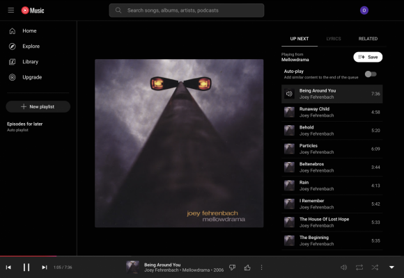Click player bar album thumbnail
Screen dimensions: 404x278
pos(132,267)
